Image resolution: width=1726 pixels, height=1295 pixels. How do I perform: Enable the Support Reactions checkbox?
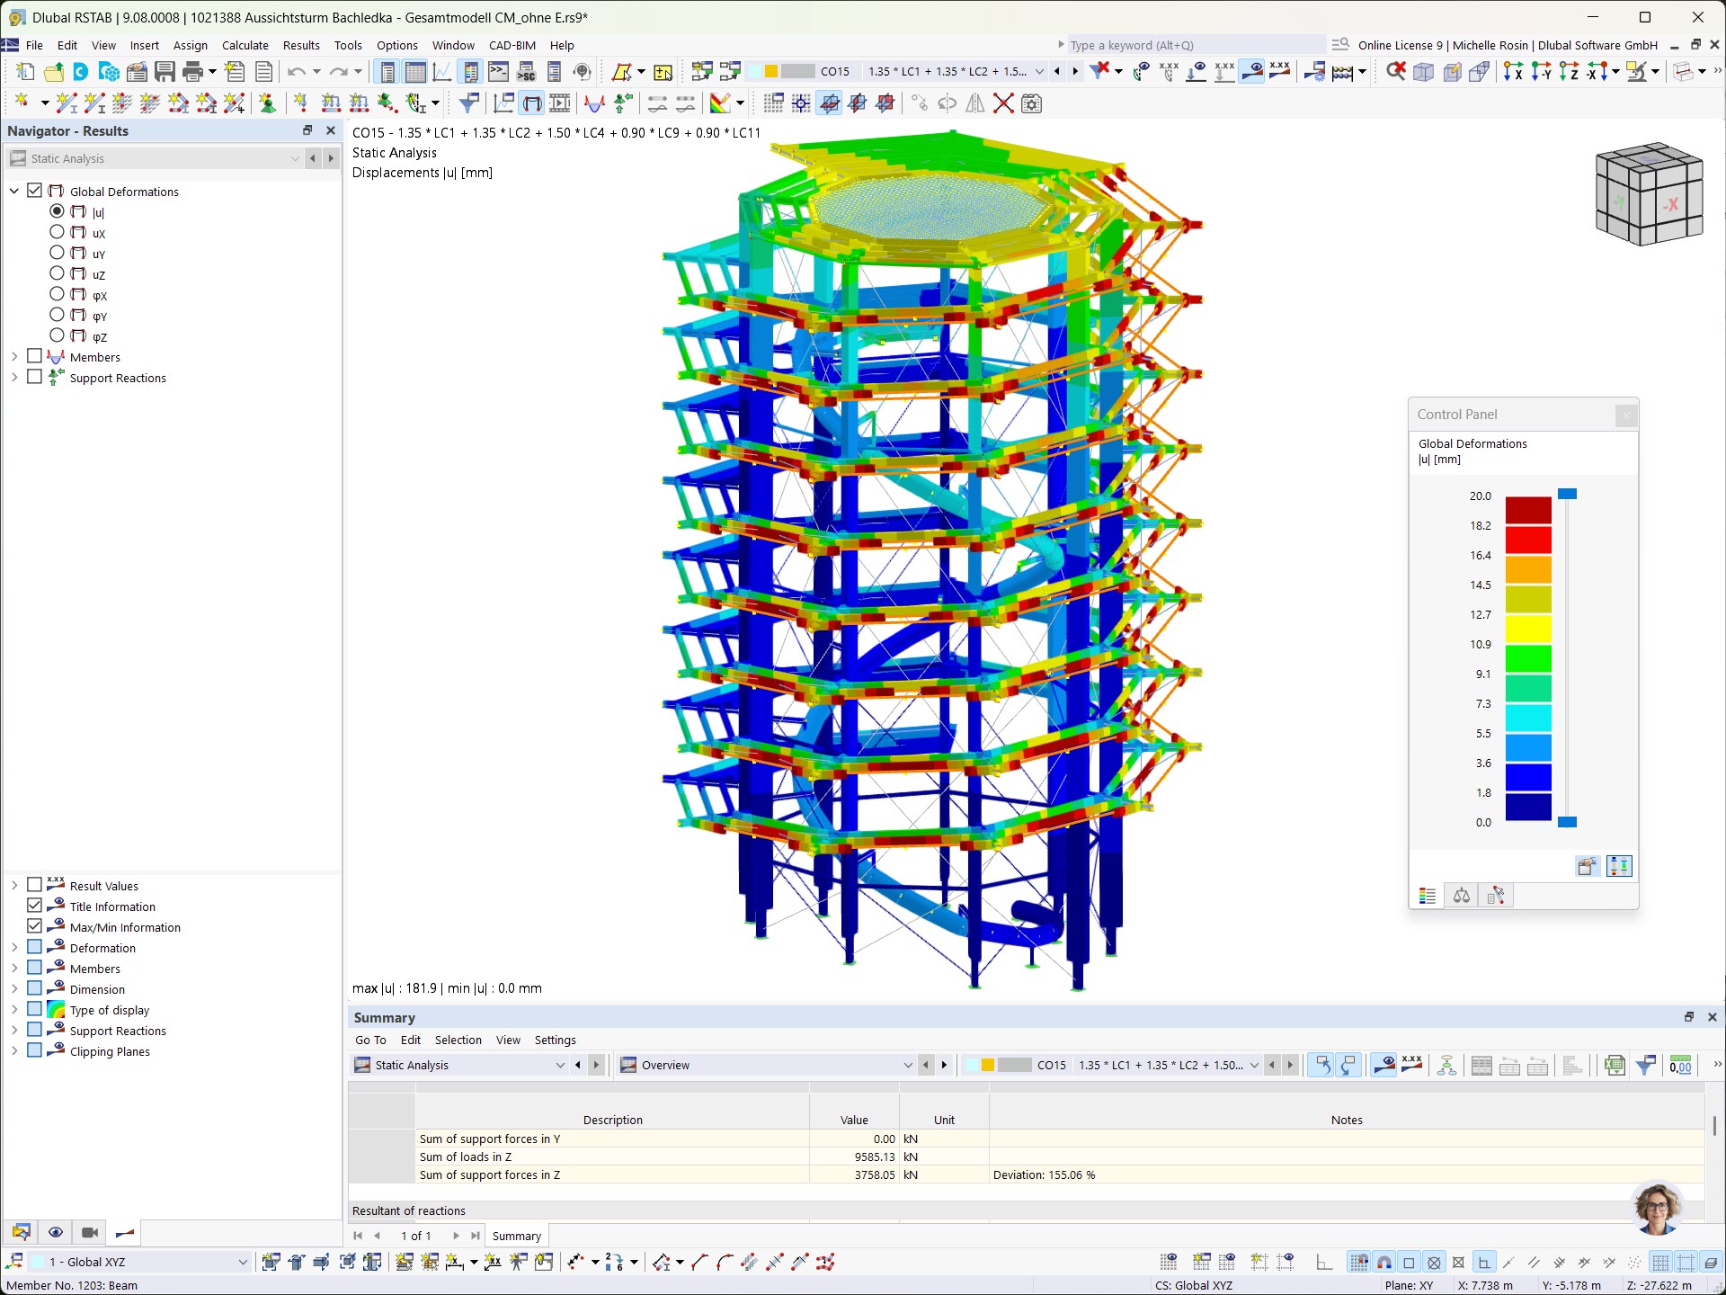34,377
